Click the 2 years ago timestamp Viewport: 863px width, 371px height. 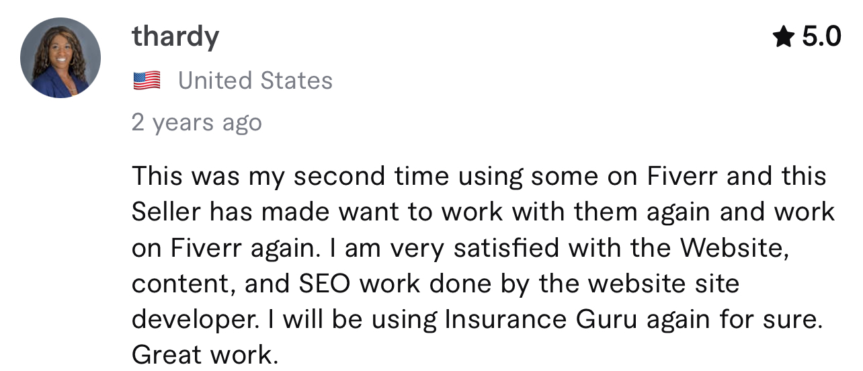click(197, 123)
